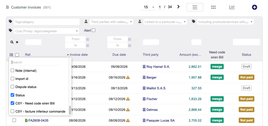268x126 pixels.
Task: Click building icon next to Maillot S.A.S.
Action: pyautogui.click(x=144, y=88)
